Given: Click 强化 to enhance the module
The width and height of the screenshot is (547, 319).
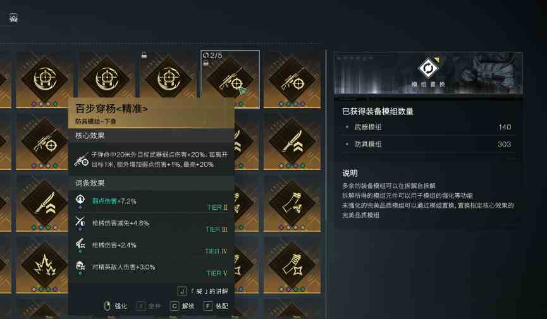Looking at the screenshot, I should (116, 306).
